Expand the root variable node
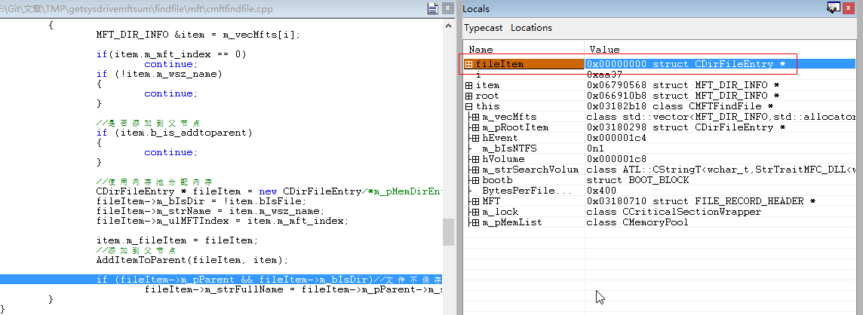This screenshot has height=315, width=863. [469, 96]
